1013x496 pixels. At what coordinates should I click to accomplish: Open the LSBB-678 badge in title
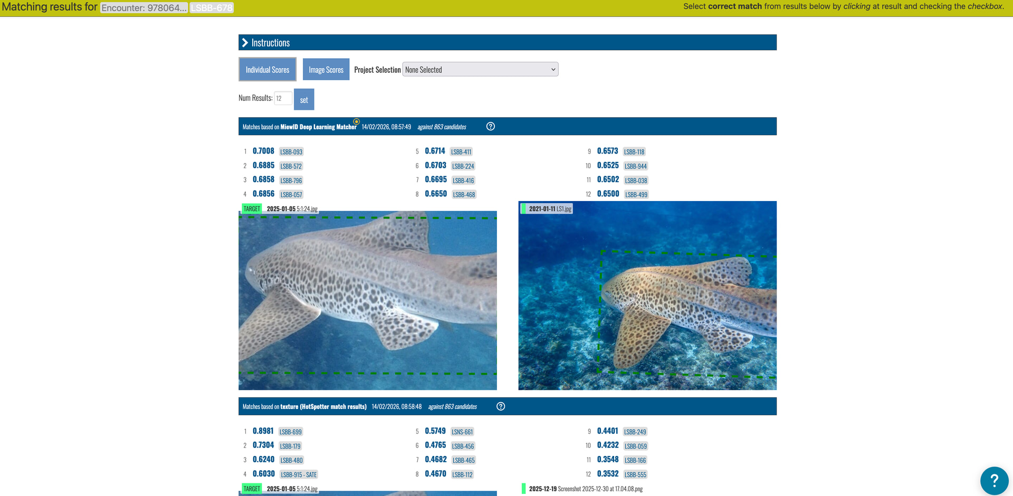212,8
